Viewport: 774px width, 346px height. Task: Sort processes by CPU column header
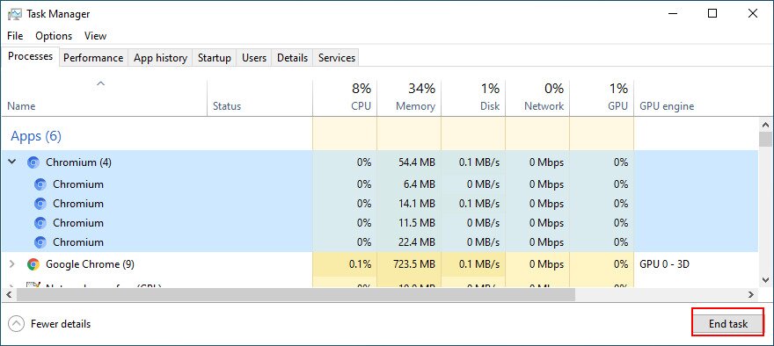coord(345,97)
